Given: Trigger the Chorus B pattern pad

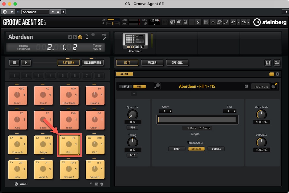Looking at the screenshot, I should pyautogui.click(x=17, y=145).
